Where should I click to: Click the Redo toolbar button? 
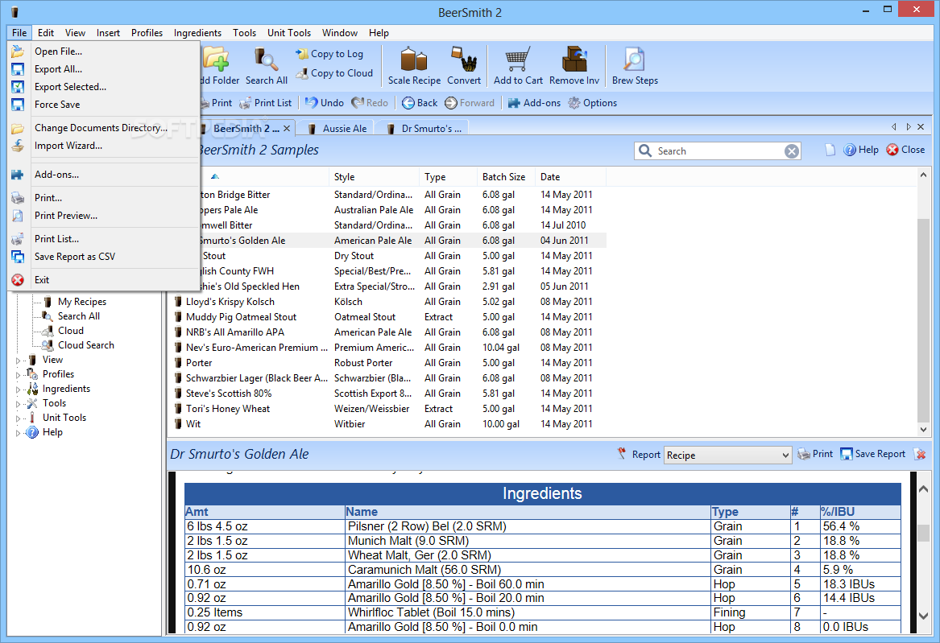coord(370,103)
